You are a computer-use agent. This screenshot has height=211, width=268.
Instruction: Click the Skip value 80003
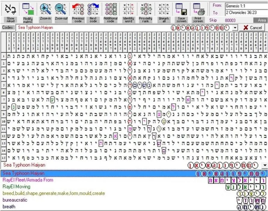coord(230,20)
